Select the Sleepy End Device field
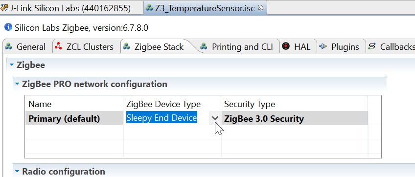The image size is (415, 177). tap(161, 118)
